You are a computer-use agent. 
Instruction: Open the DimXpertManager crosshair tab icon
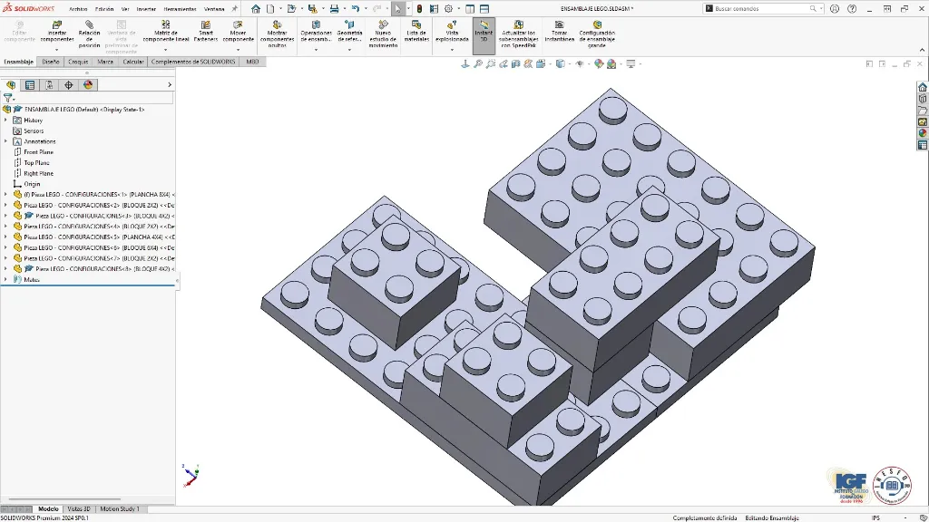tap(69, 85)
